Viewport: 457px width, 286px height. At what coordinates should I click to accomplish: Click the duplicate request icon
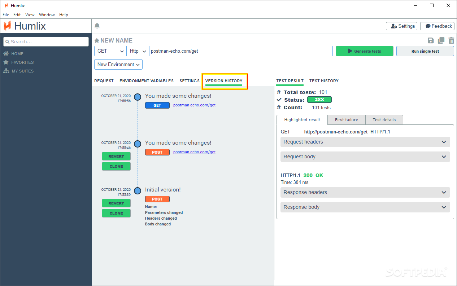441,41
